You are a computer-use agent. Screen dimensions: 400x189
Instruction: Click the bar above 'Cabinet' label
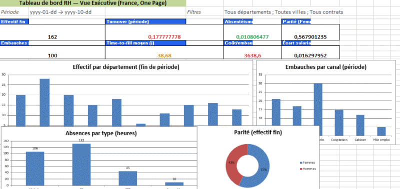(x=360, y=125)
